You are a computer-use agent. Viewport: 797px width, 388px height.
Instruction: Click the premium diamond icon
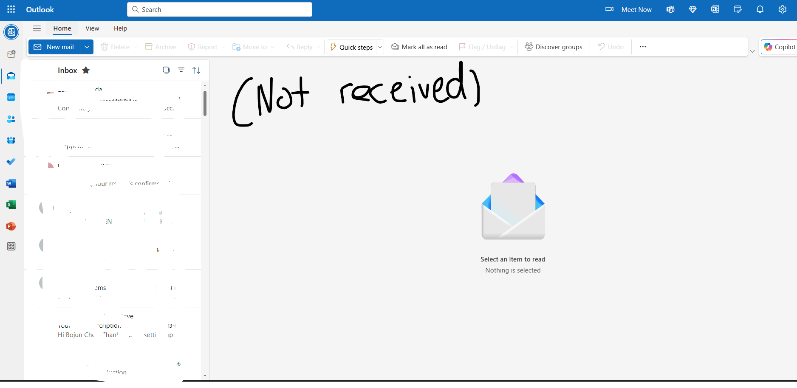[693, 9]
